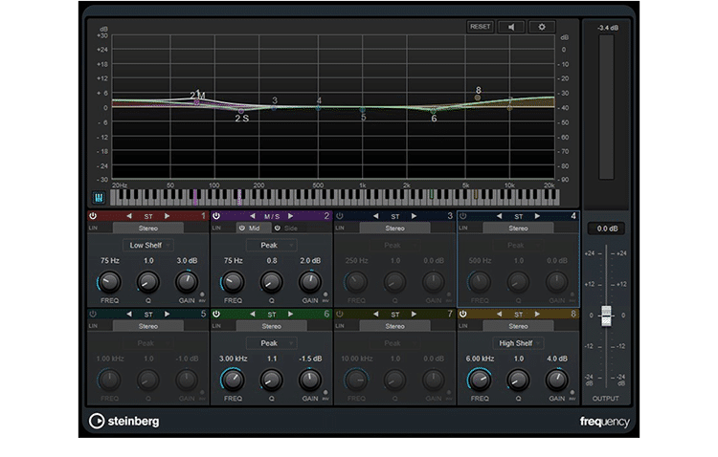Click band 6 right arrow
Viewport: 718px width, 457px height.
point(290,314)
